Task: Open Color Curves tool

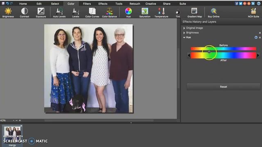Action: click(x=92, y=13)
